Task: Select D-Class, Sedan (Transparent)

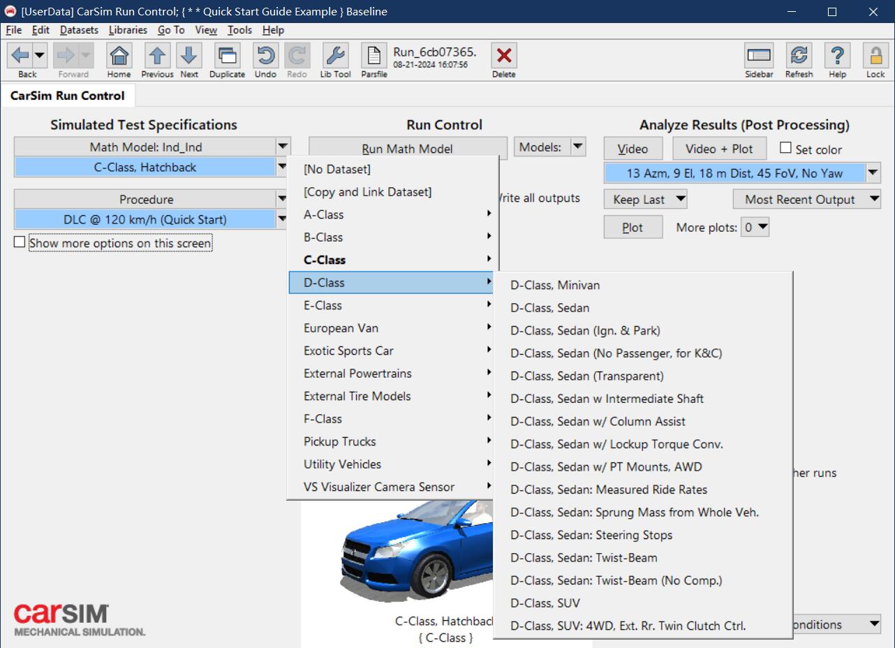Action: pyautogui.click(x=643, y=376)
